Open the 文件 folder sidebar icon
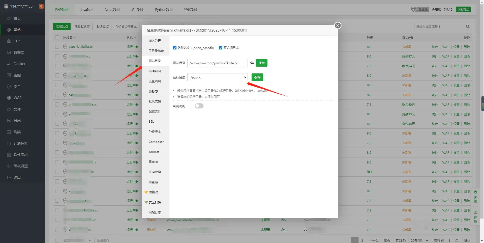 click(9, 109)
